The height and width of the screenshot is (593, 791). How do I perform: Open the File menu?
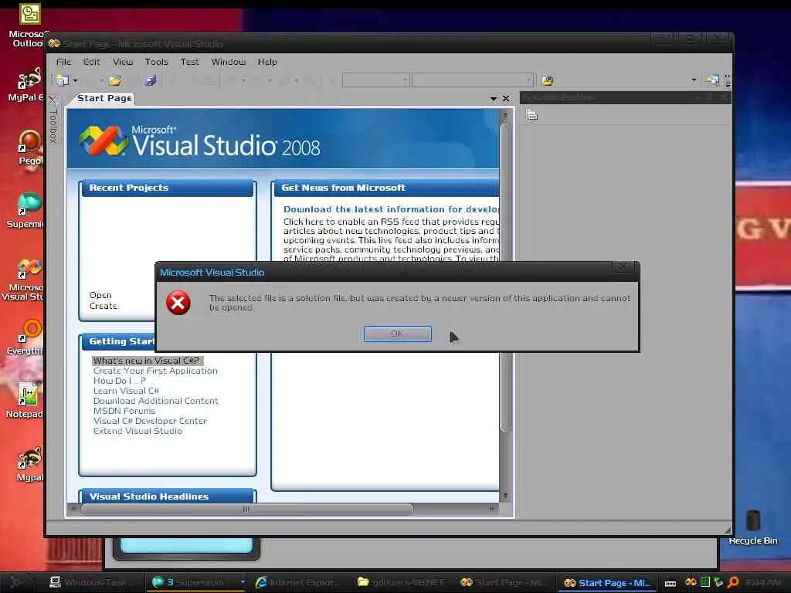click(63, 62)
